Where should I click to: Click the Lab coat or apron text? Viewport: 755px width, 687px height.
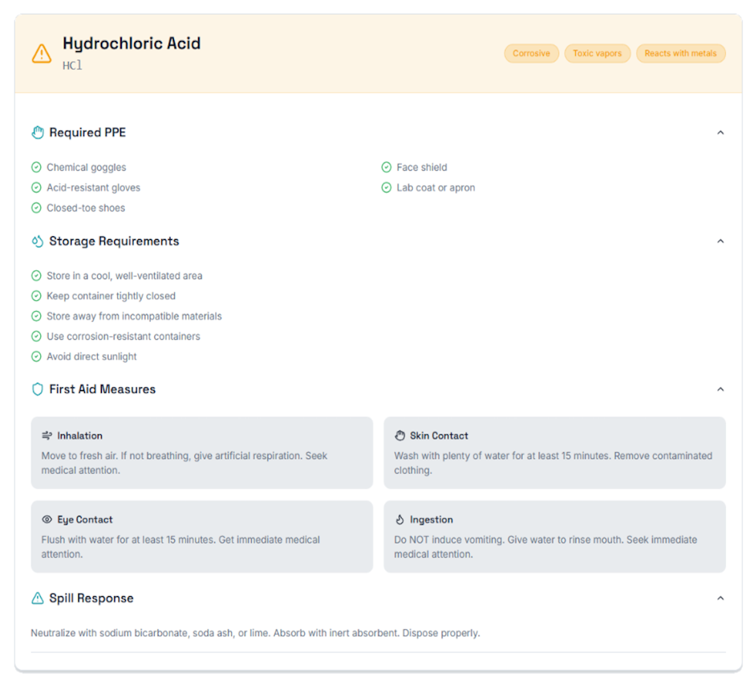coord(436,188)
